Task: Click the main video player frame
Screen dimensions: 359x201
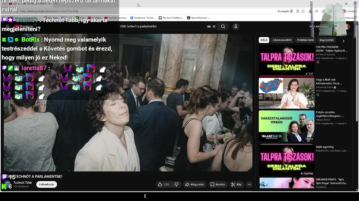Action: (128, 103)
